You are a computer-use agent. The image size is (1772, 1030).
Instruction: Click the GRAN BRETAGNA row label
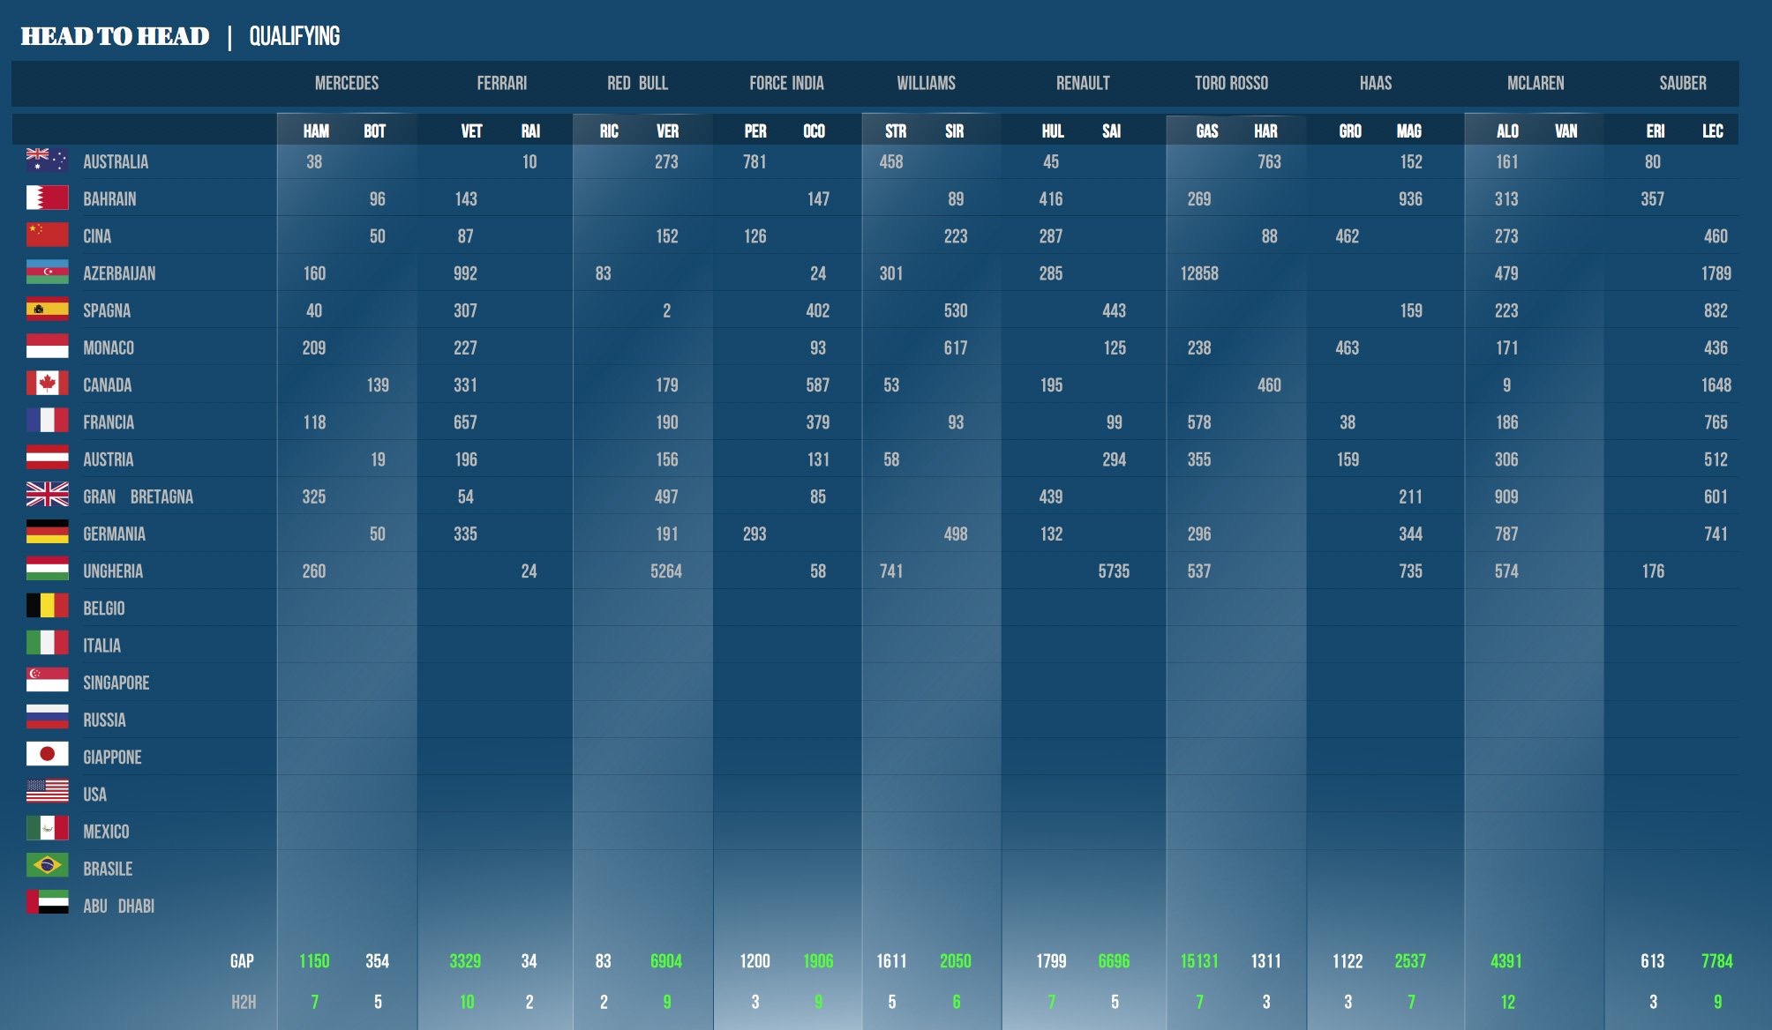click(x=138, y=496)
